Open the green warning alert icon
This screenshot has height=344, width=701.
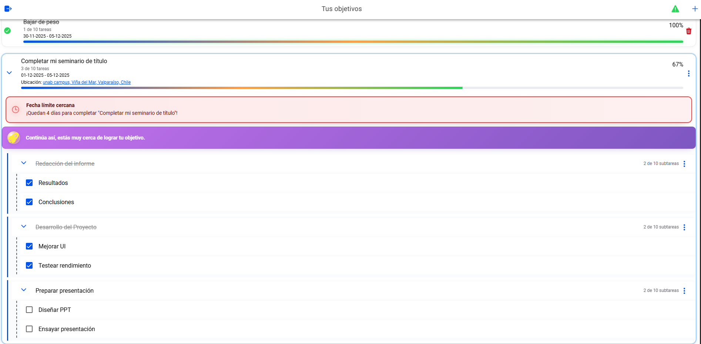[x=675, y=9]
